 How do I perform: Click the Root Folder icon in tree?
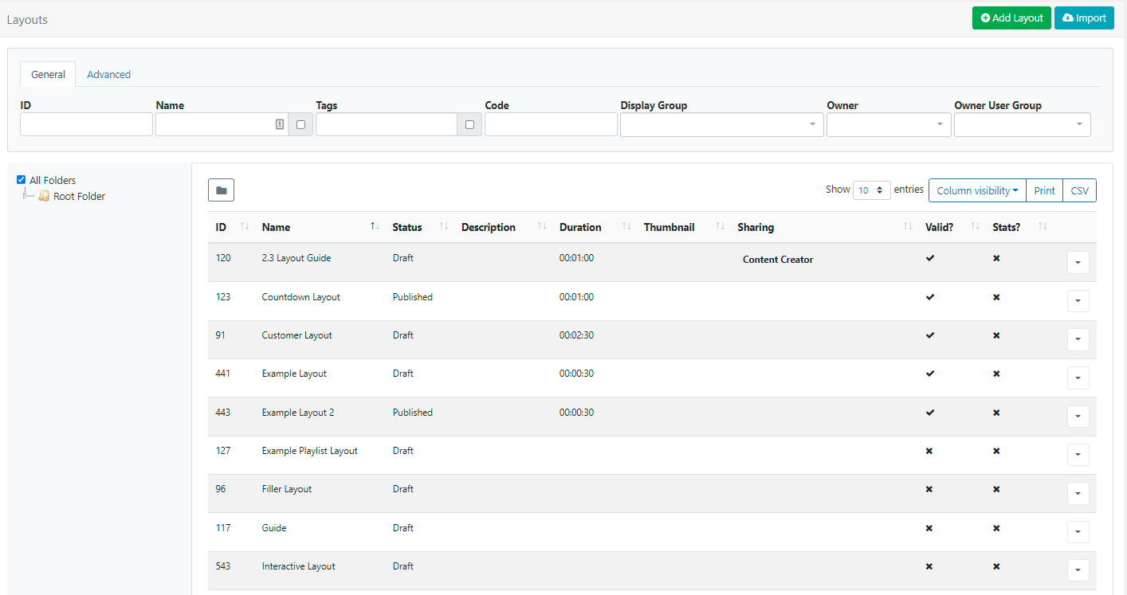click(x=44, y=197)
